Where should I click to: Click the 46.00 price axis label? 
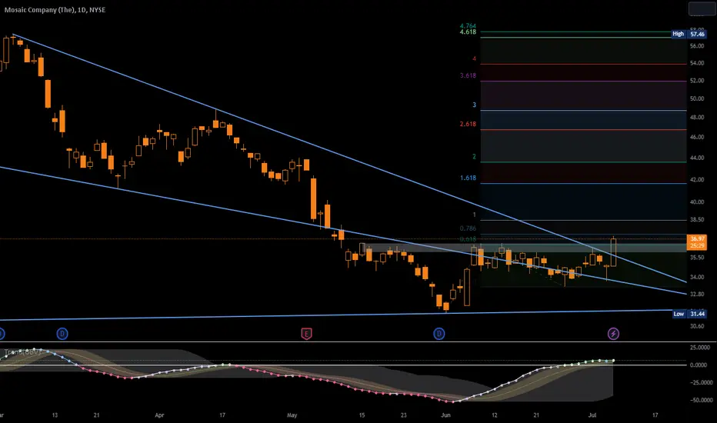(x=697, y=137)
